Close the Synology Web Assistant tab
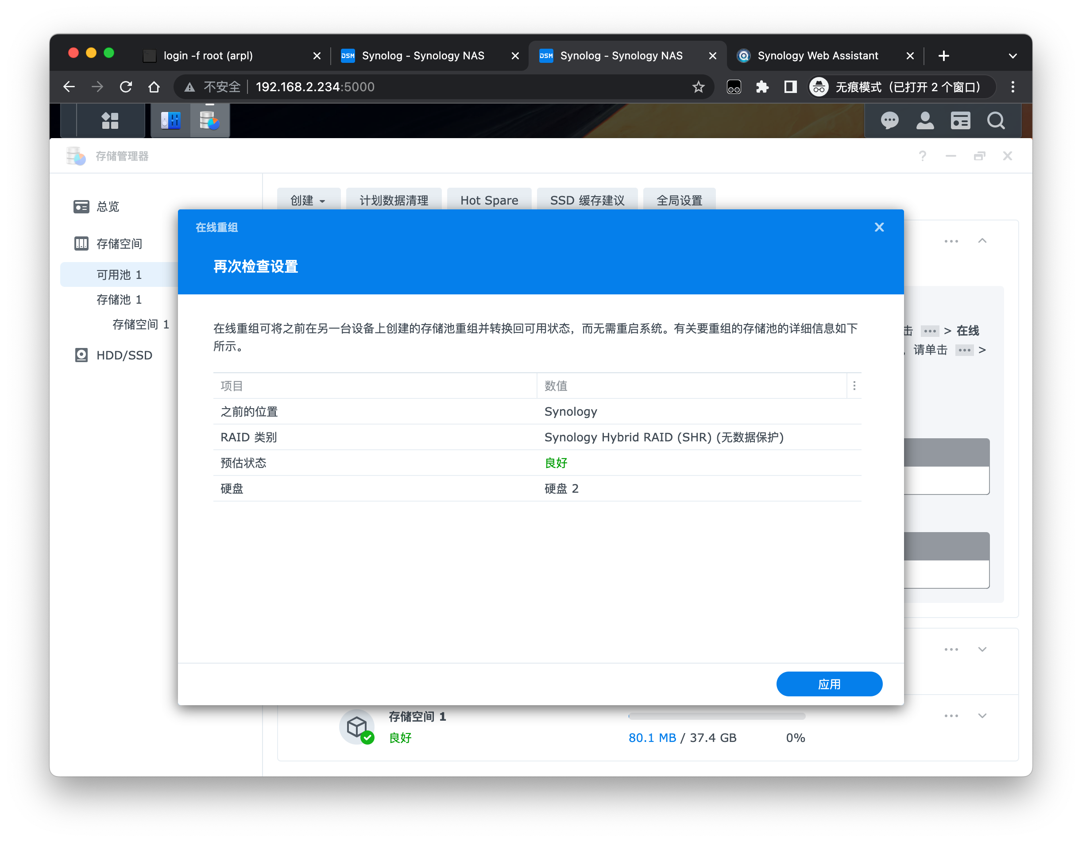Image resolution: width=1082 pixels, height=842 pixels. [910, 56]
